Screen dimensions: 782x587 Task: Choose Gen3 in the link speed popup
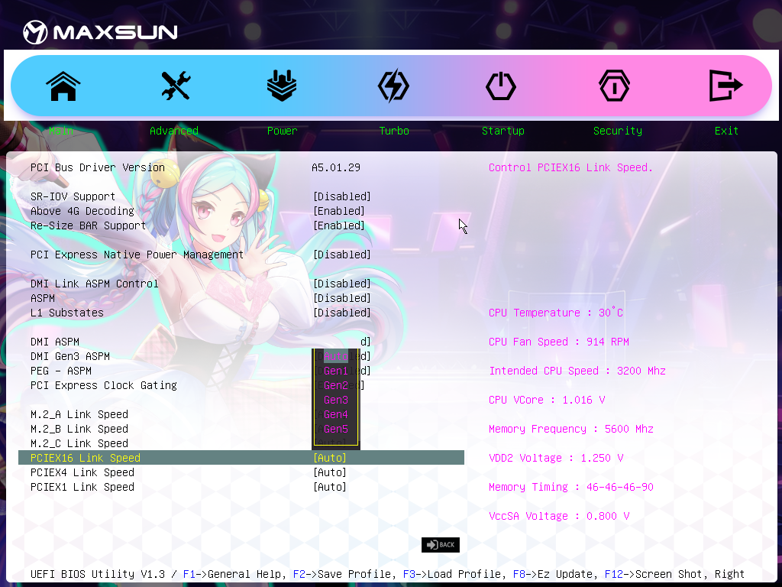[x=336, y=400]
